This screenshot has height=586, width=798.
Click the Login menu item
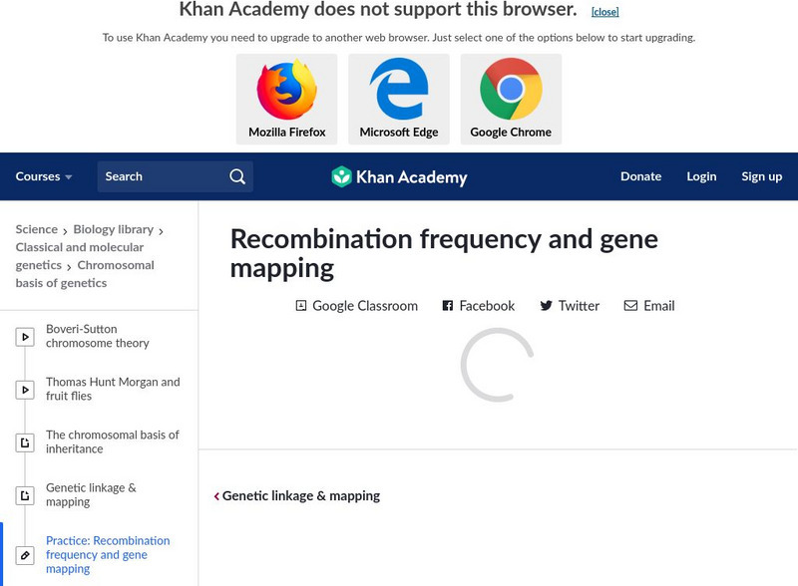(x=701, y=176)
